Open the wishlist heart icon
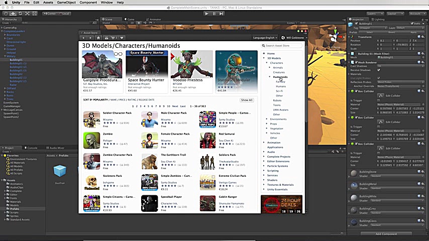Screen dimensions: 429x241 point(122,38)
